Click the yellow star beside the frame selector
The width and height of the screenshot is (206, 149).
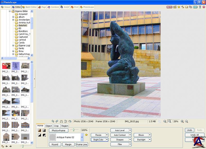(x=86, y=135)
